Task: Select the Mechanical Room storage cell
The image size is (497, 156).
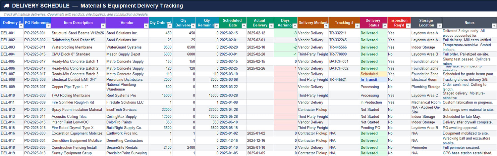Action: pos(426,102)
